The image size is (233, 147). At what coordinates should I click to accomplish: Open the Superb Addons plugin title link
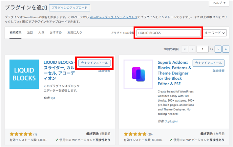pyautogui.click(x=175, y=73)
